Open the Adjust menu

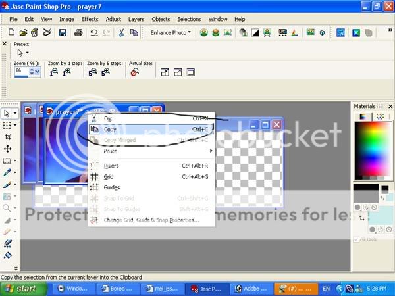(x=113, y=19)
